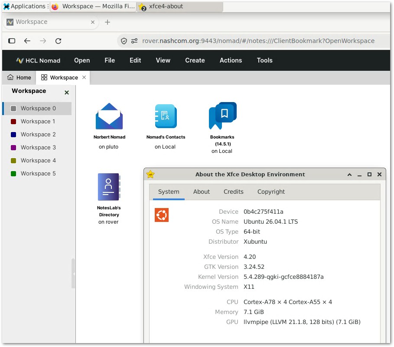The width and height of the screenshot is (394, 347).
Task: Click the Memory value 7.1 GiB
Action: [254, 312]
